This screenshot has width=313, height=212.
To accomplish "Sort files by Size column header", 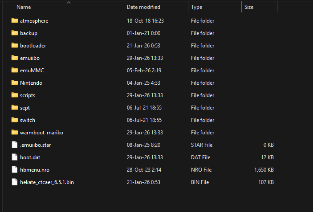I will point(249,7).
